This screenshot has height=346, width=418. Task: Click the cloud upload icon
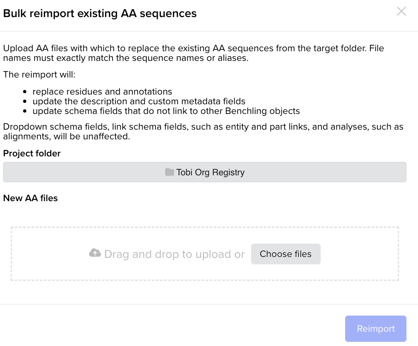[95, 253]
